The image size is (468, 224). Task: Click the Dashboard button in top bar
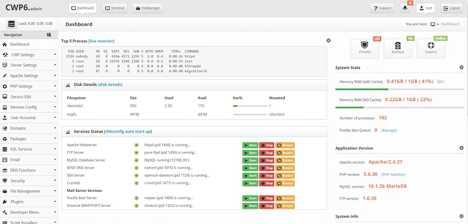point(82,8)
